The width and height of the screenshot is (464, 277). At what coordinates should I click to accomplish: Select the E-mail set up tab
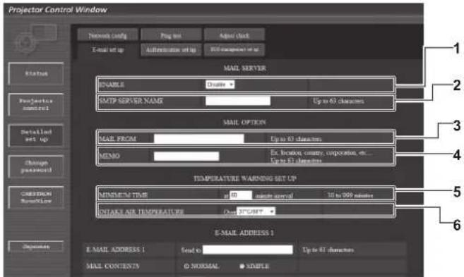coord(108,49)
